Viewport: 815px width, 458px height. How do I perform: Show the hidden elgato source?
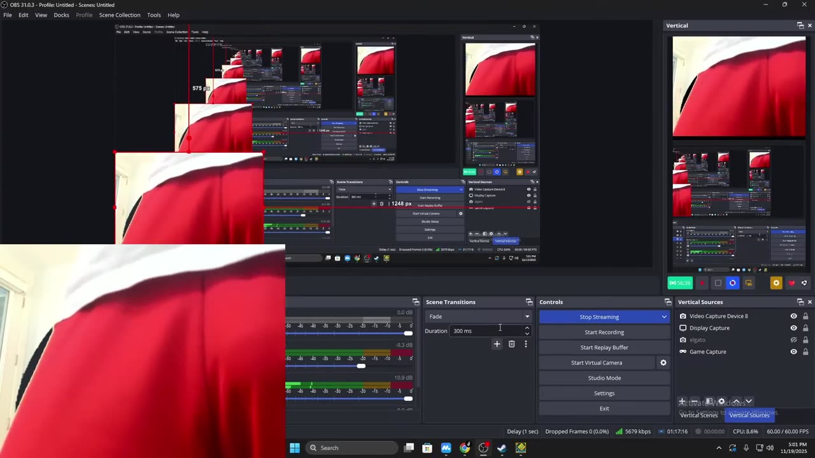coord(793,340)
